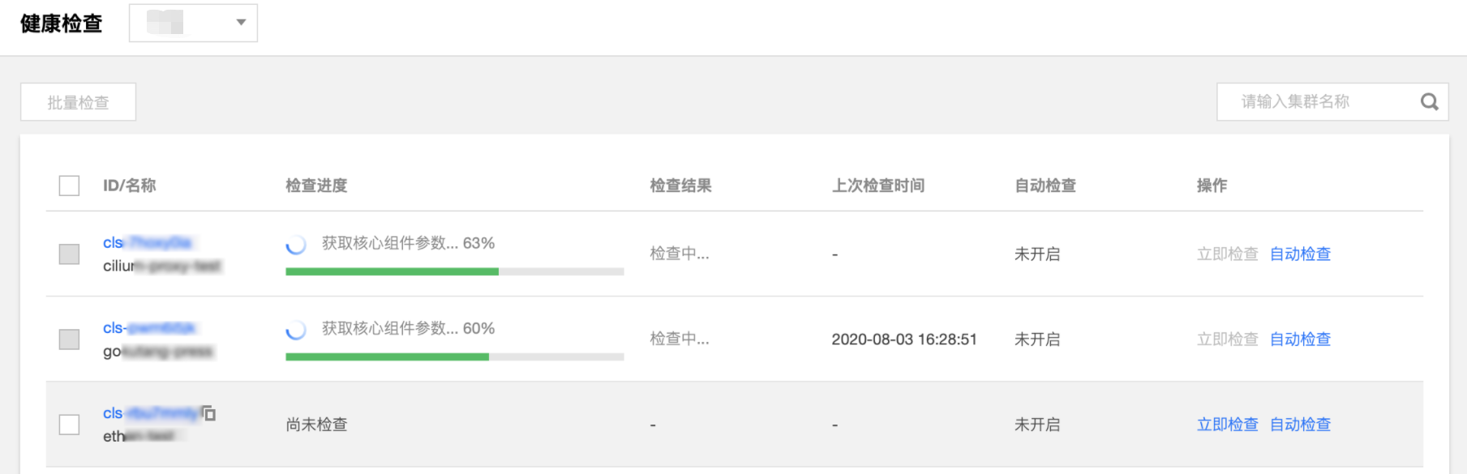
Task: Check the second cluster row checkbox
Action: (x=69, y=339)
